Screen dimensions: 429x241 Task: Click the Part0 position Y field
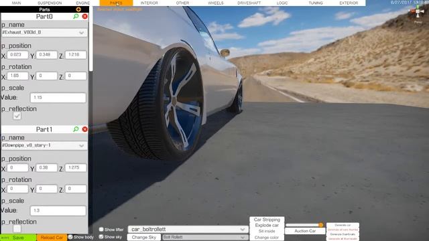46,55
